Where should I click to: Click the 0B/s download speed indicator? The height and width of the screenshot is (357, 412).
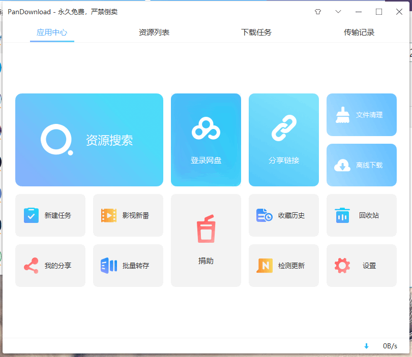point(390,345)
